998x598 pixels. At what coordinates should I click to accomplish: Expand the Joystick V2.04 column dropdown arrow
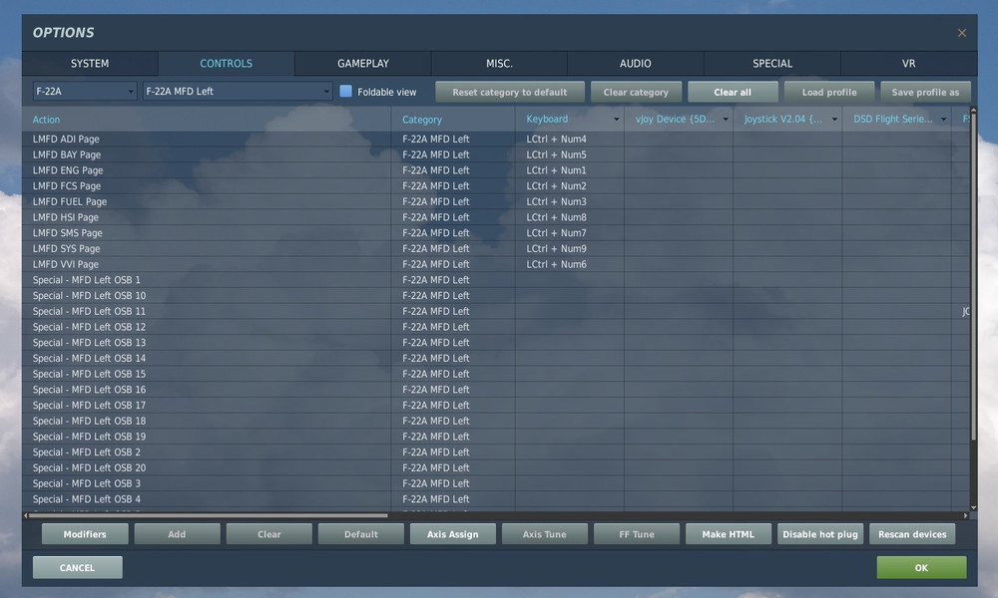tap(834, 119)
